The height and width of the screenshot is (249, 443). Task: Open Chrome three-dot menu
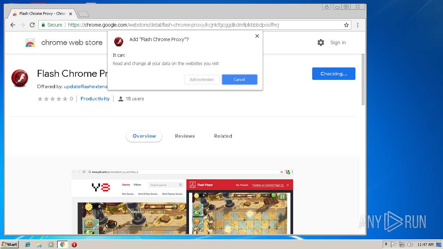pyautogui.click(x=358, y=25)
